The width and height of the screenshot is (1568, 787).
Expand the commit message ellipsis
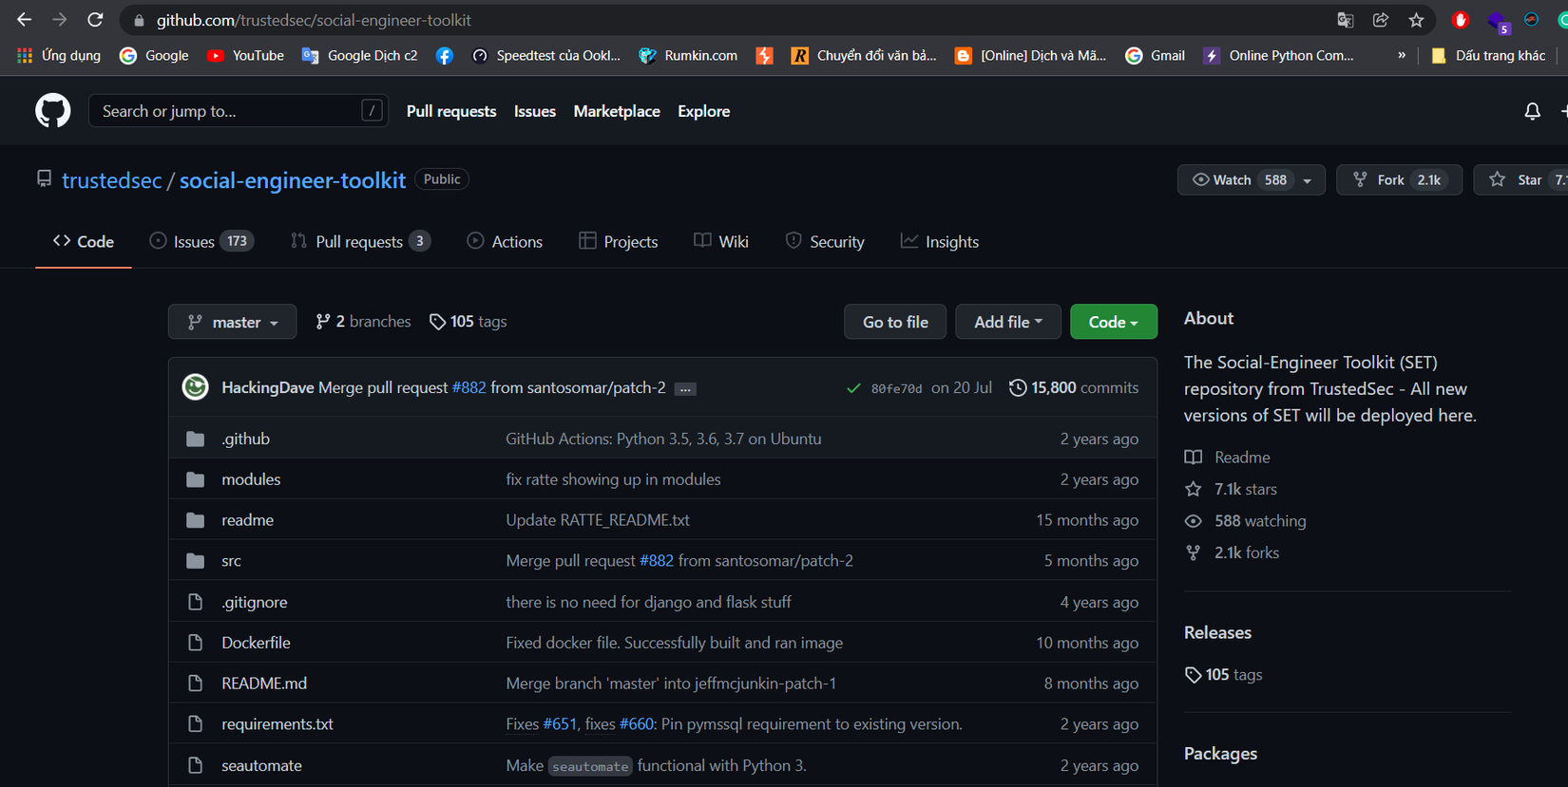685,388
